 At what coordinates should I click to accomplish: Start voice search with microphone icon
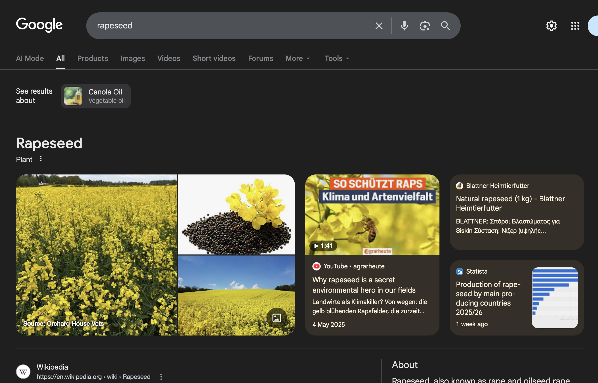tap(404, 26)
